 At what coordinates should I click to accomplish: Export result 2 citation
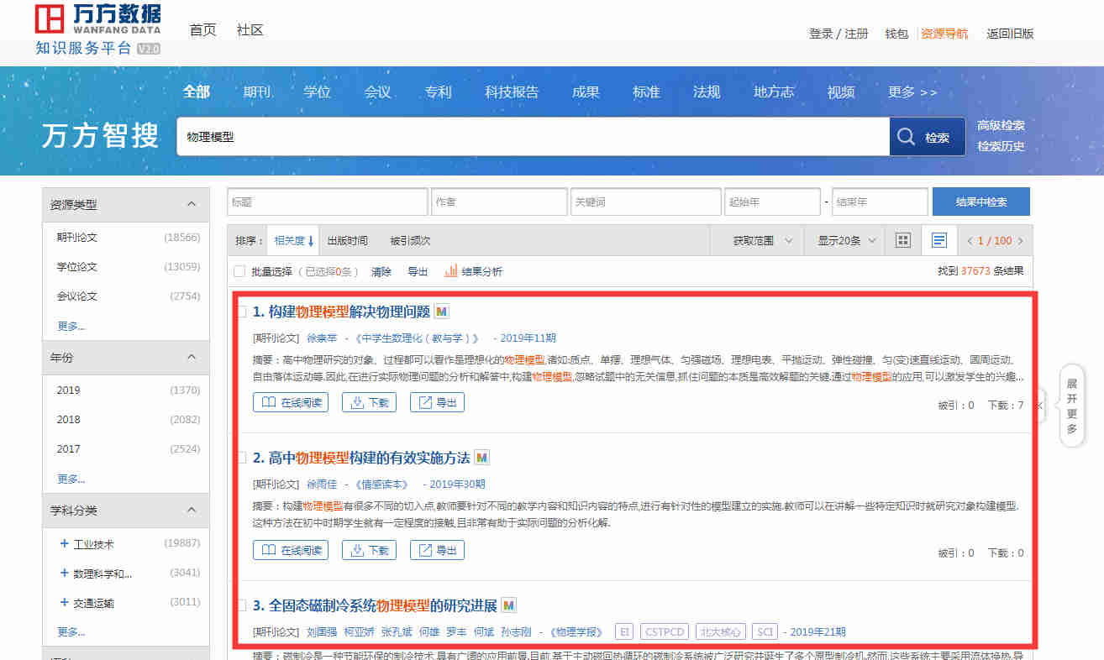tap(437, 550)
